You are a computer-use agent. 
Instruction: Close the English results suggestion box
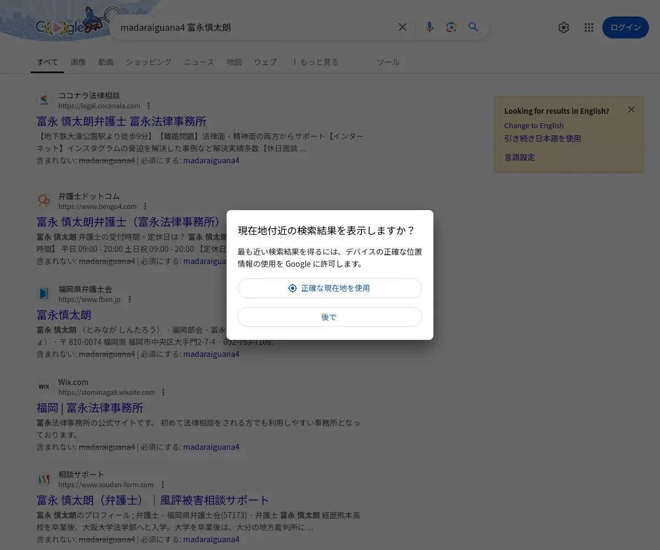(x=631, y=109)
